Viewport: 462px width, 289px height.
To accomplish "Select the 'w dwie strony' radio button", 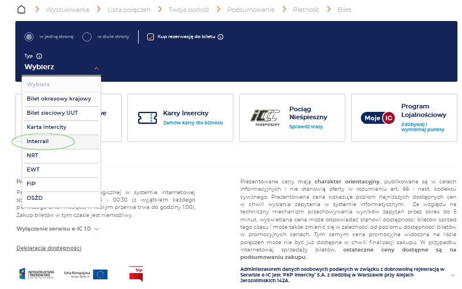I will 87,37.
